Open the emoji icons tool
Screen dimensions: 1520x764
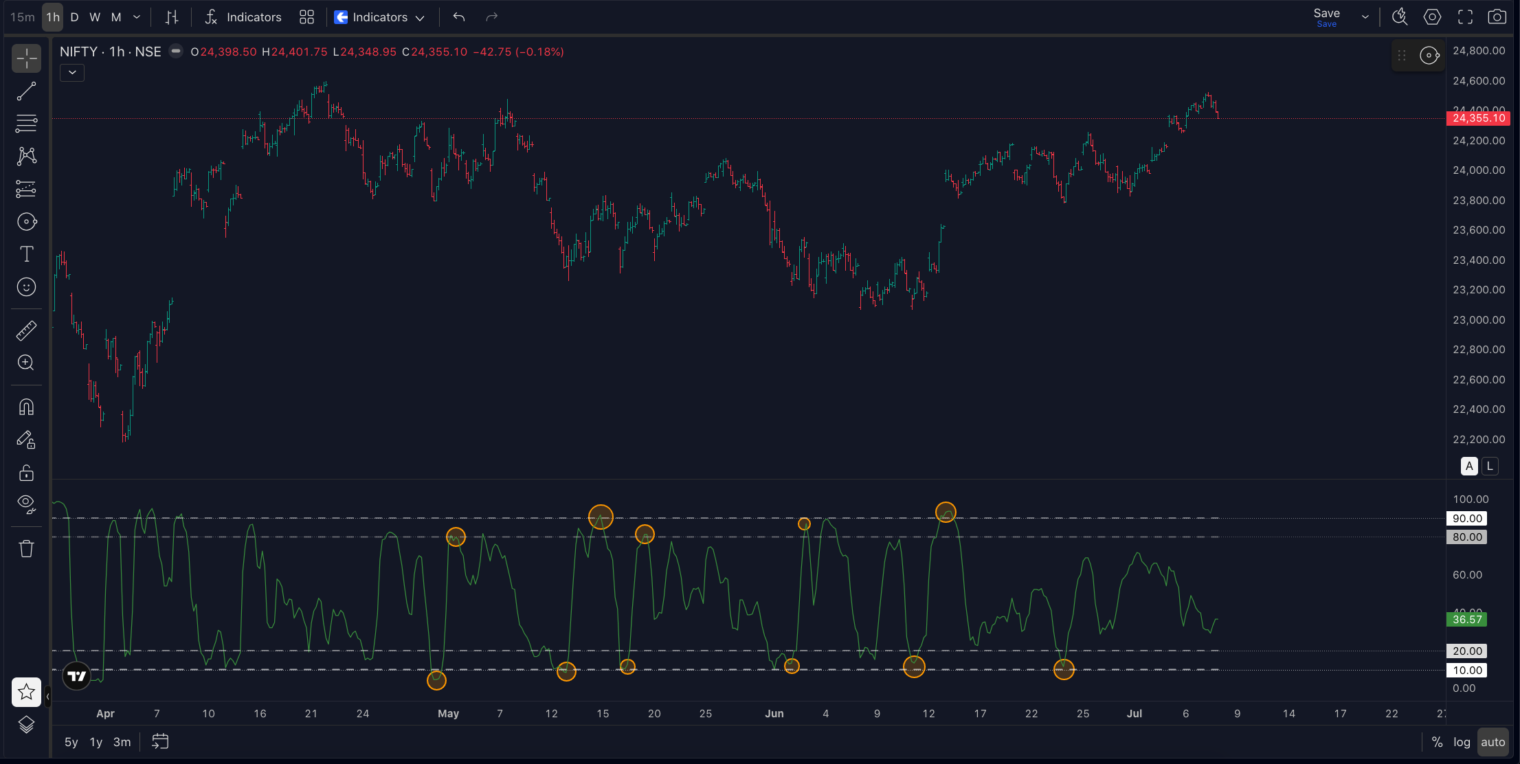click(26, 286)
